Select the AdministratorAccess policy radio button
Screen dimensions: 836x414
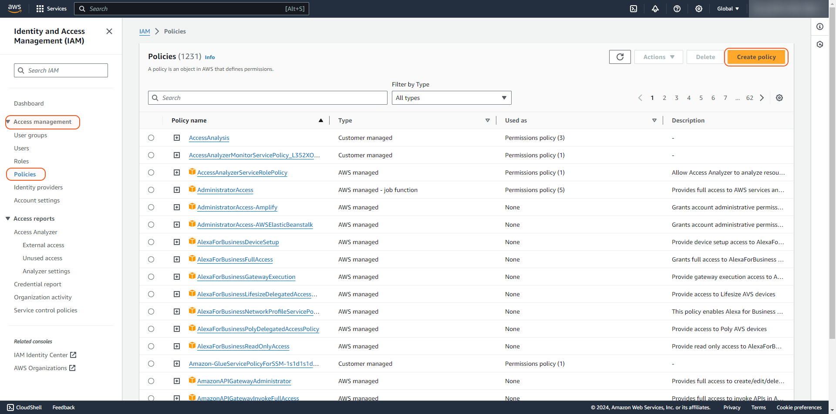[x=151, y=190]
